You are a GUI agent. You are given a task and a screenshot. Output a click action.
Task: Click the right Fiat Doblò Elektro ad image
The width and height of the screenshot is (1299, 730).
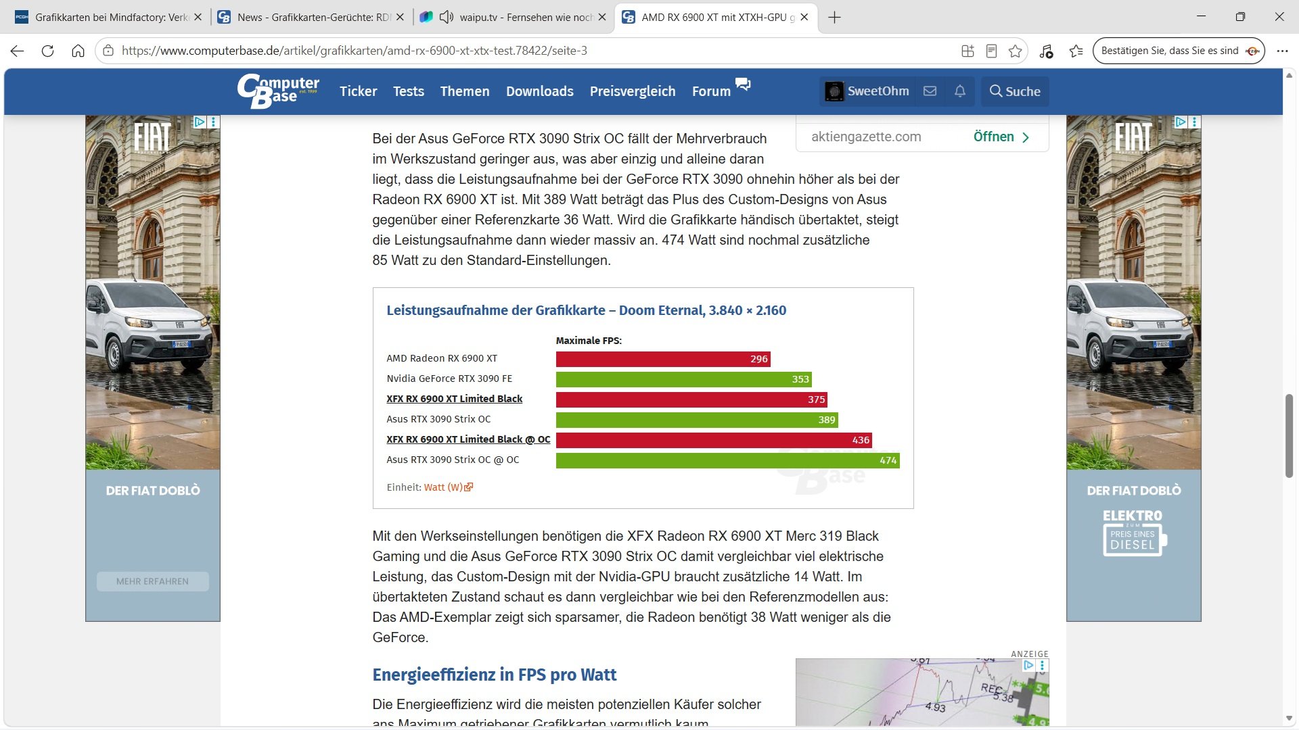tap(1134, 368)
